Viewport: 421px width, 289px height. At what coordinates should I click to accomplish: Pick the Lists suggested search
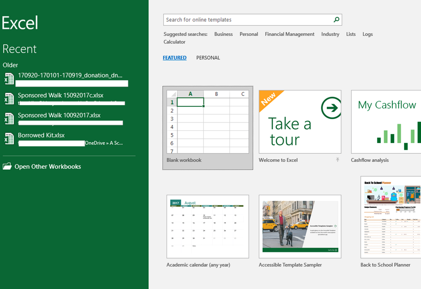click(x=351, y=34)
